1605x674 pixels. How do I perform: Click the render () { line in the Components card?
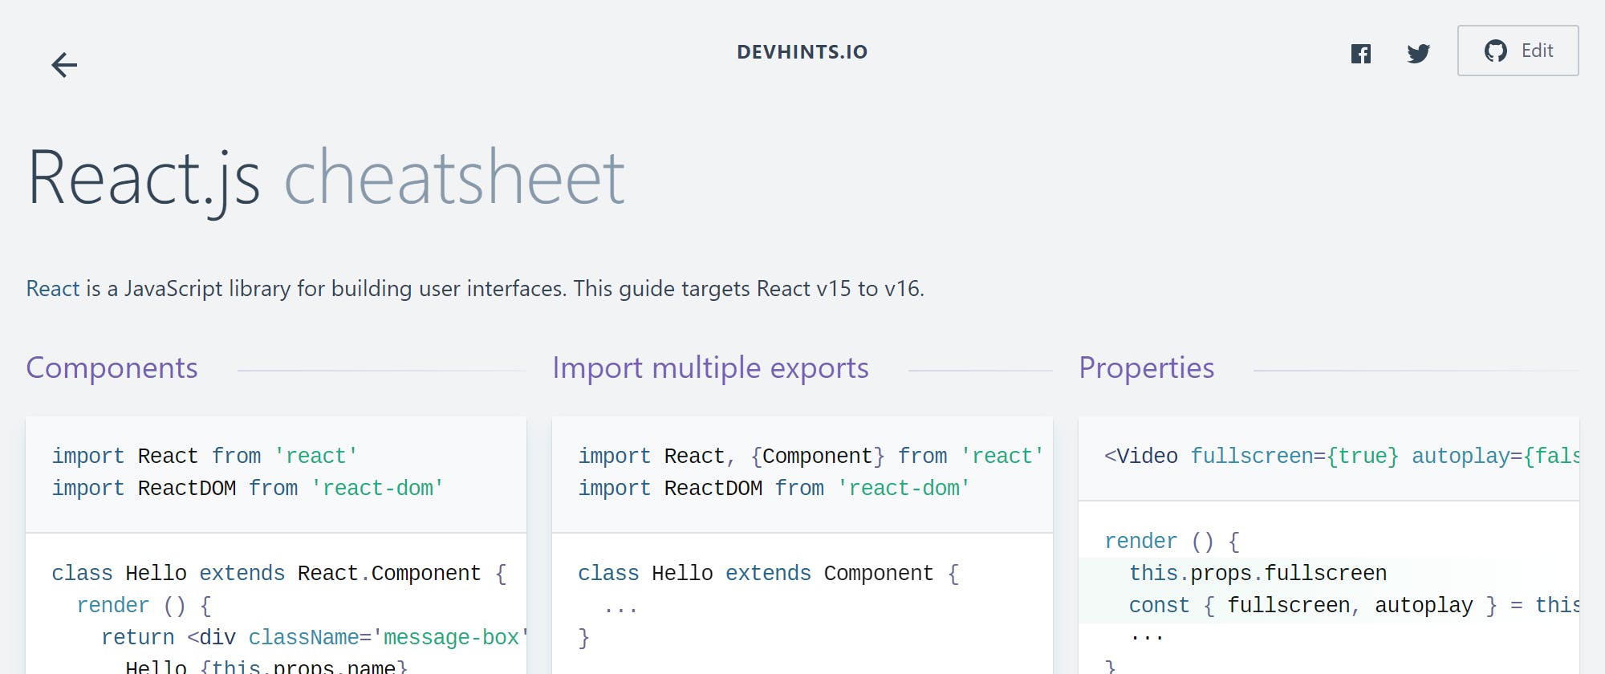(x=144, y=605)
